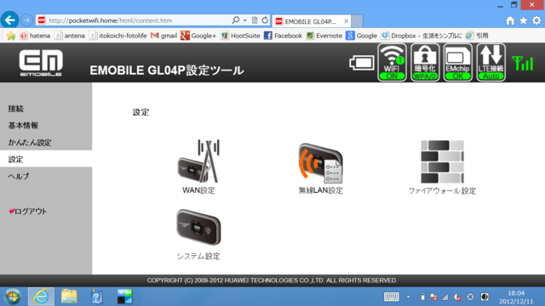Click the browser forward arrow

coord(26,20)
